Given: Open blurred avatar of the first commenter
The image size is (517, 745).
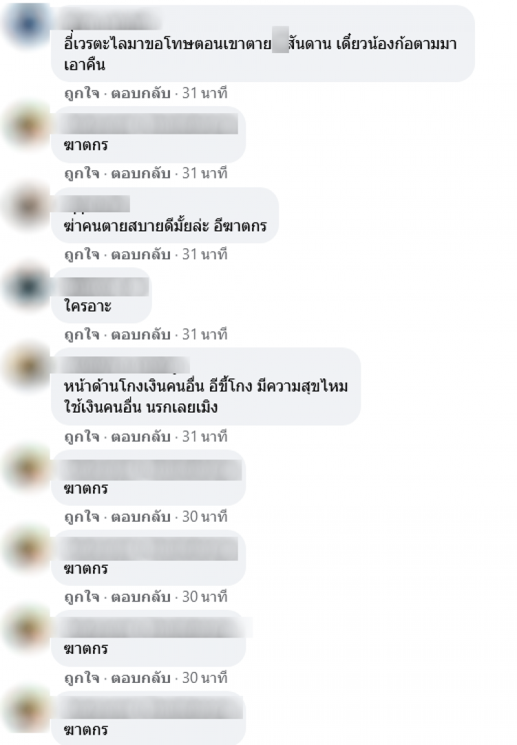Looking at the screenshot, I should click(x=28, y=24).
